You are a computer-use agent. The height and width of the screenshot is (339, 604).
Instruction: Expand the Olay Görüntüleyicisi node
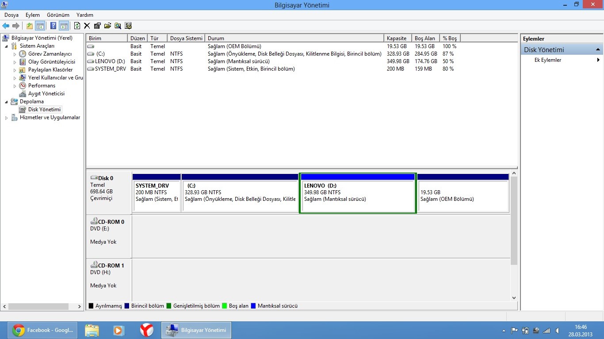tap(15, 62)
